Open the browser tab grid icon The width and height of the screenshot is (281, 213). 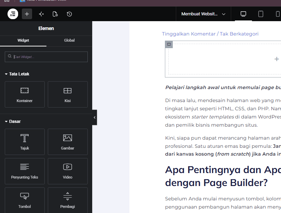(7, 1)
